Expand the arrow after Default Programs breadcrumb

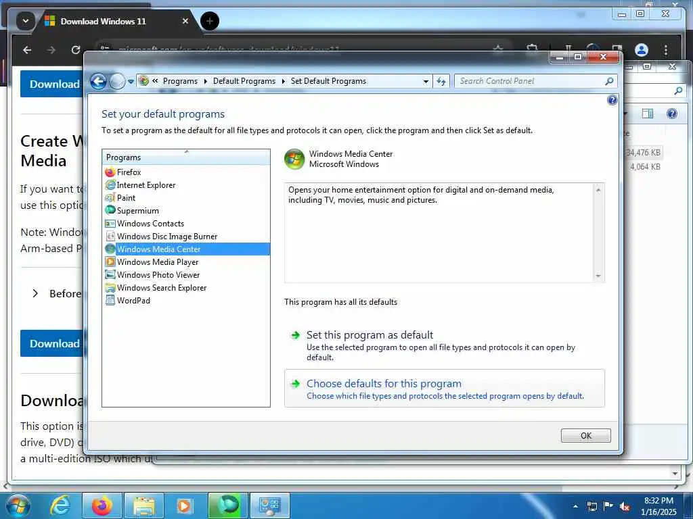tap(284, 81)
